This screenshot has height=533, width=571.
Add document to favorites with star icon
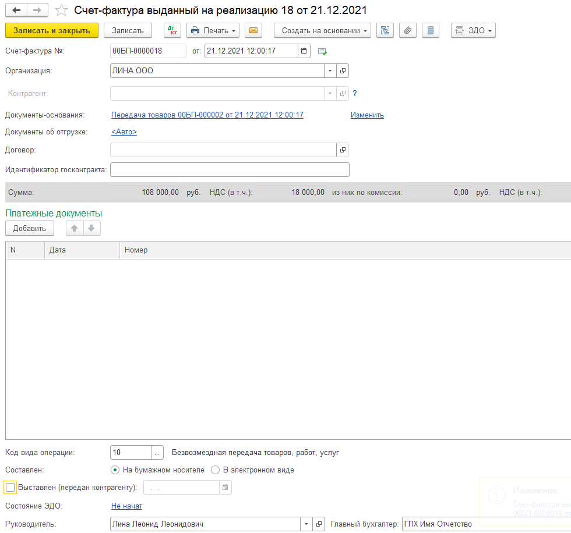[x=61, y=10]
